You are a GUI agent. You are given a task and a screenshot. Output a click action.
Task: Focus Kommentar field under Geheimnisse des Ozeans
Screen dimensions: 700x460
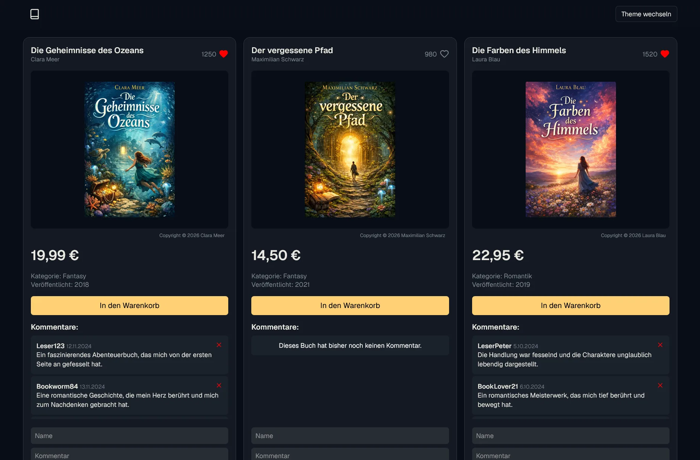click(x=129, y=454)
